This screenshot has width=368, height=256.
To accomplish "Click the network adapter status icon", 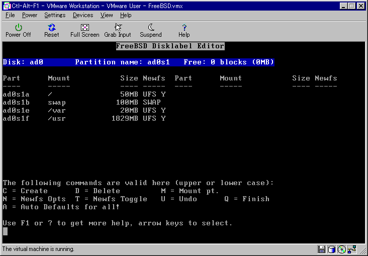I will 352,249.
